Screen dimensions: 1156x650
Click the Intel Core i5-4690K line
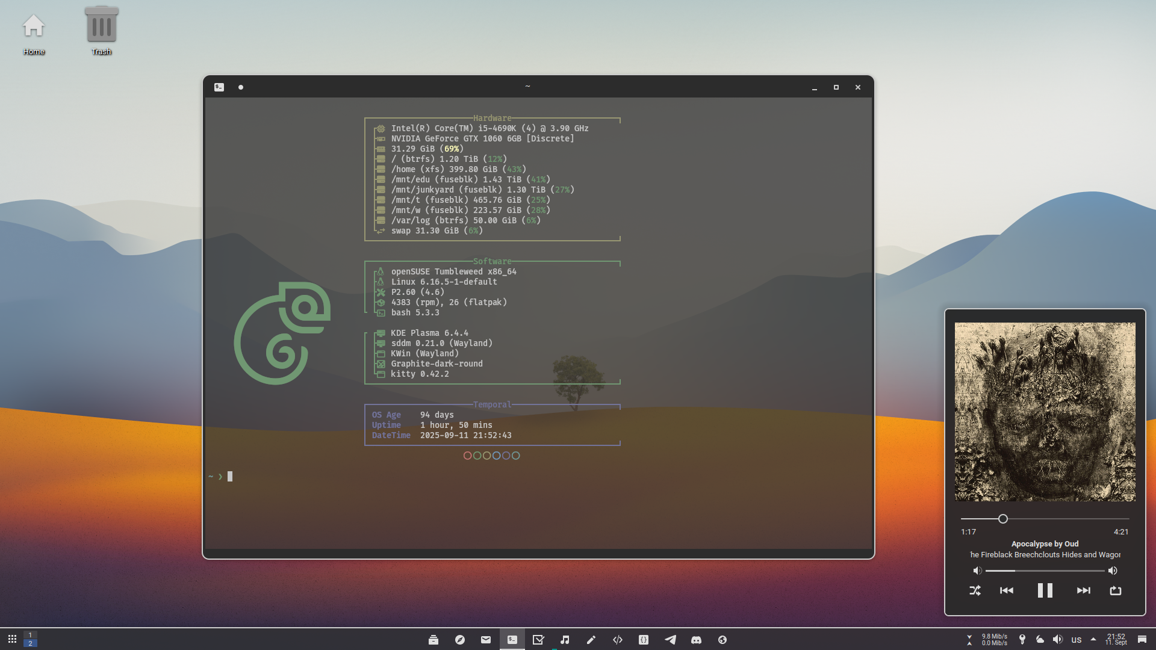pos(490,128)
